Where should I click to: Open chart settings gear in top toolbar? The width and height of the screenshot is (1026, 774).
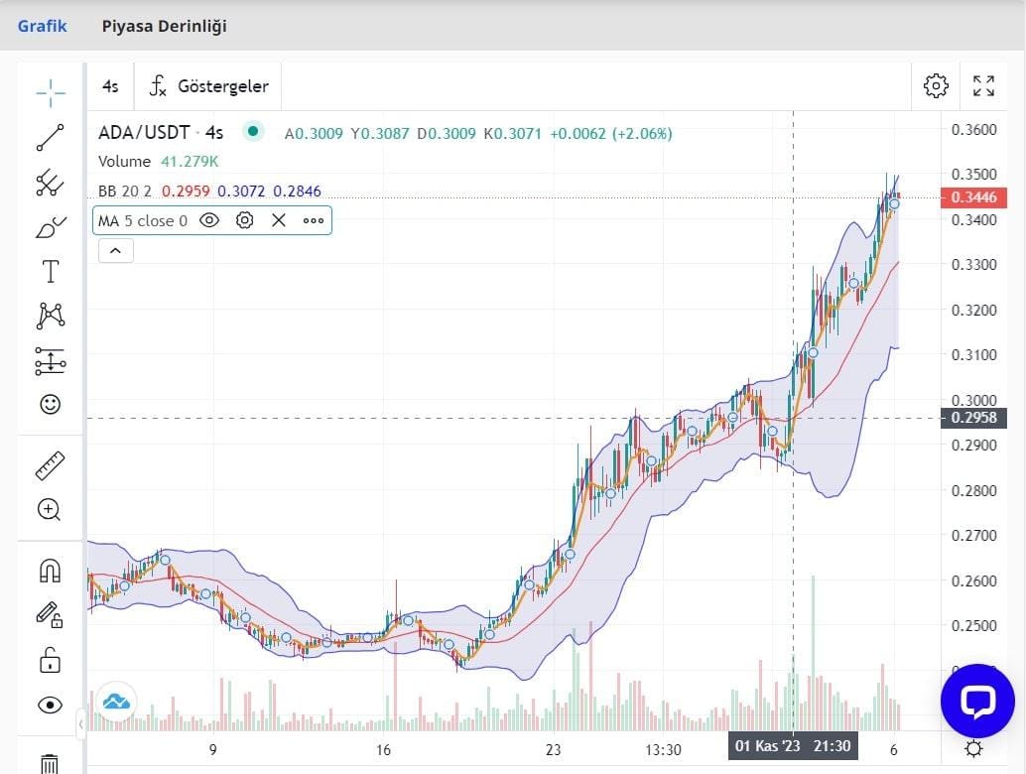click(936, 85)
